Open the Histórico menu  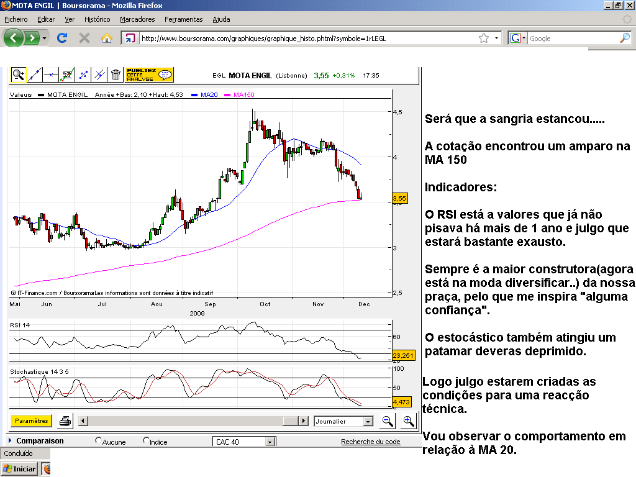pyautogui.click(x=97, y=19)
